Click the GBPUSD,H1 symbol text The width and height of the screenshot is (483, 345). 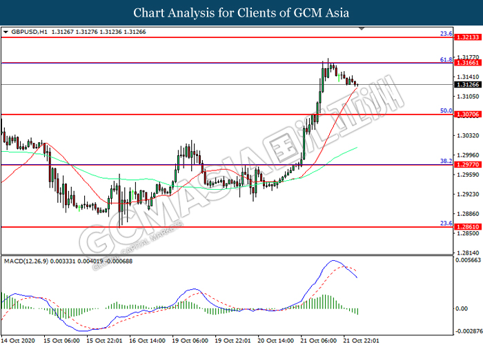click(x=29, y=32)
